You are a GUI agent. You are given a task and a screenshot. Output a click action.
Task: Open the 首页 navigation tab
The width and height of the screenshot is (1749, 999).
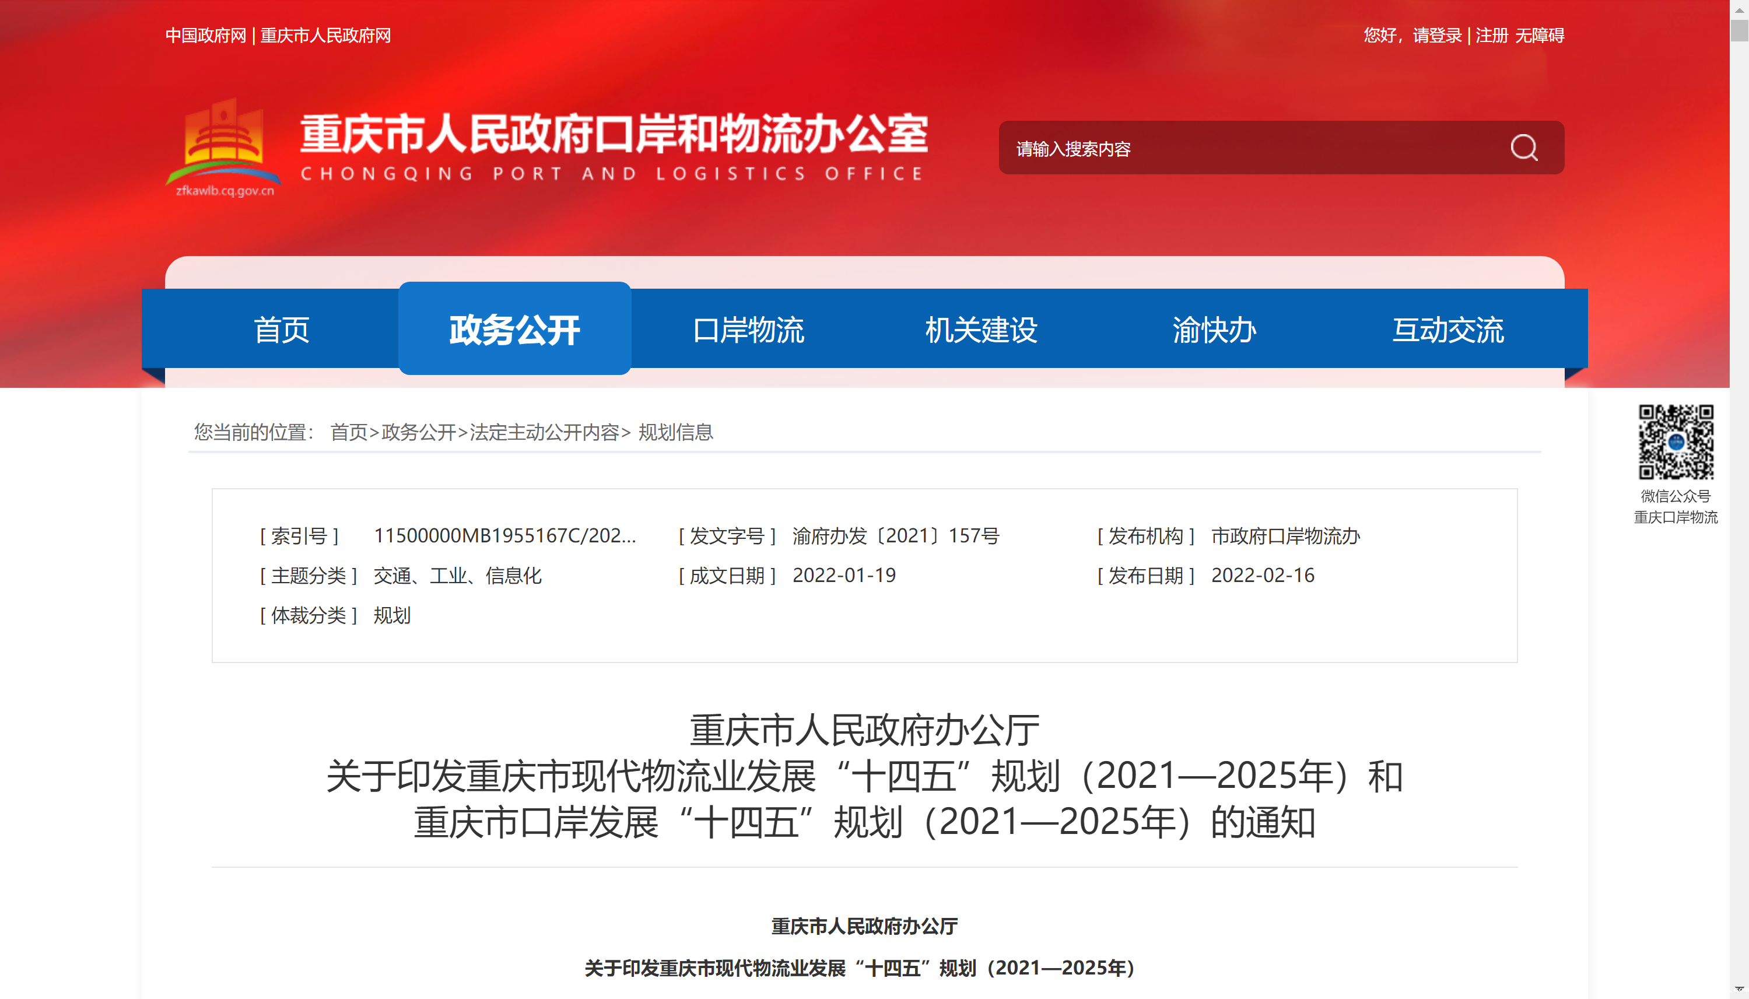281,330
